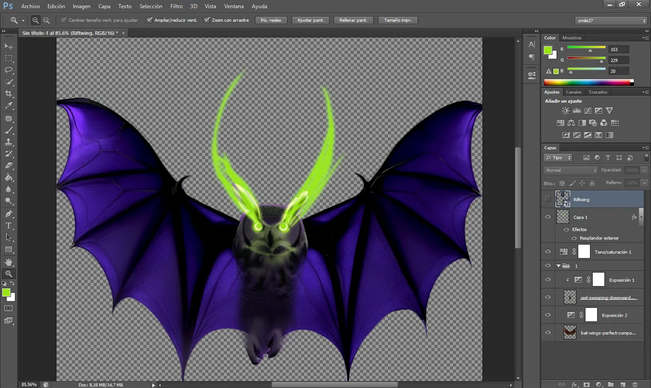
Task: Choose the zoom-out mode in options bar
Action: (46, 20)
